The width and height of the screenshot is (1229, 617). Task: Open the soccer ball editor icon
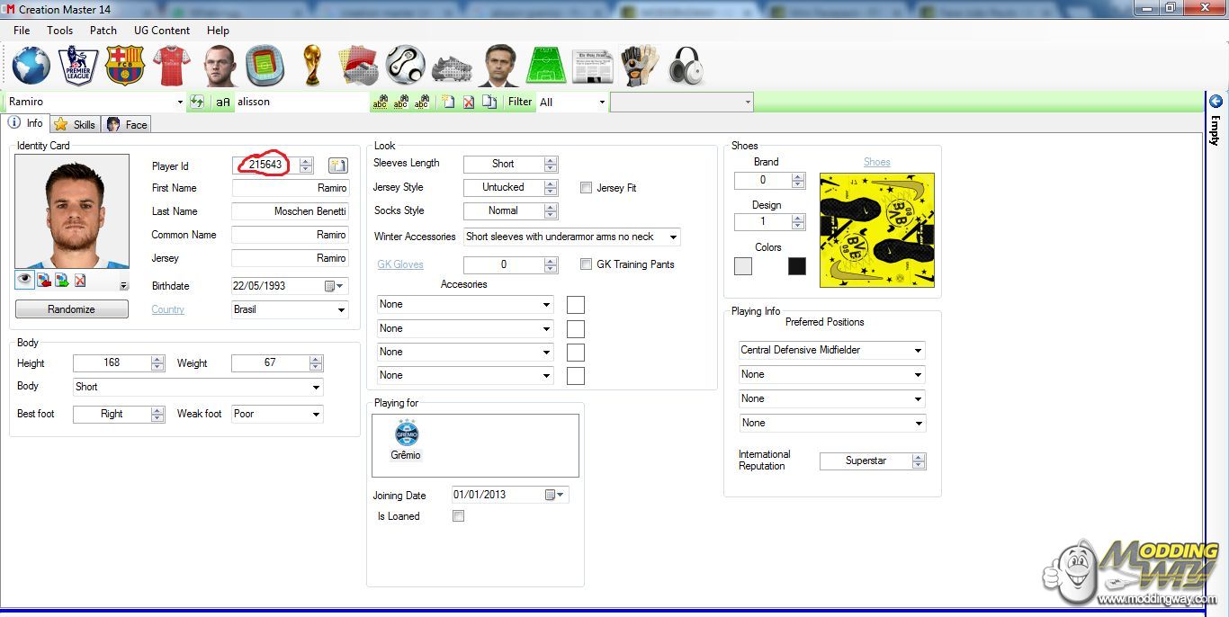tap(405, 66)
